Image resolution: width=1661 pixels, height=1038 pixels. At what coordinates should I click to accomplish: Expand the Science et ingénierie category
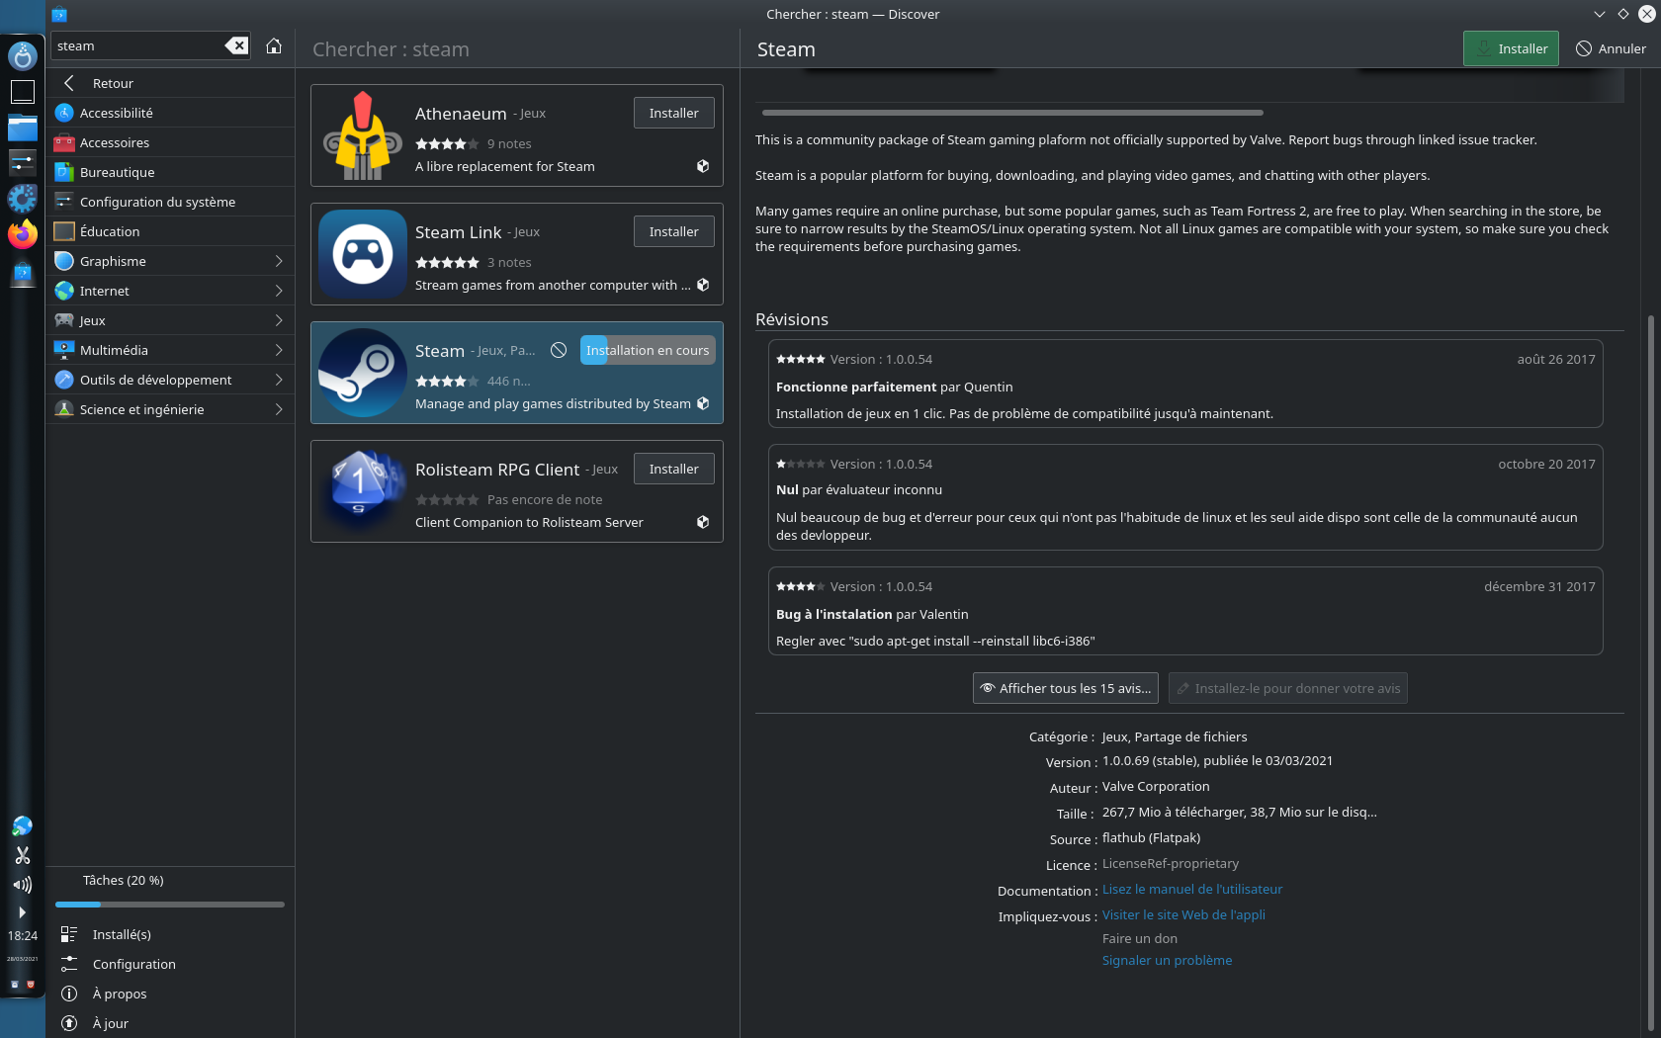[279, 409]
